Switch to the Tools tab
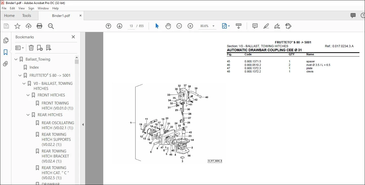The width and height of the screenshot is (365, 185). (27, 16)
